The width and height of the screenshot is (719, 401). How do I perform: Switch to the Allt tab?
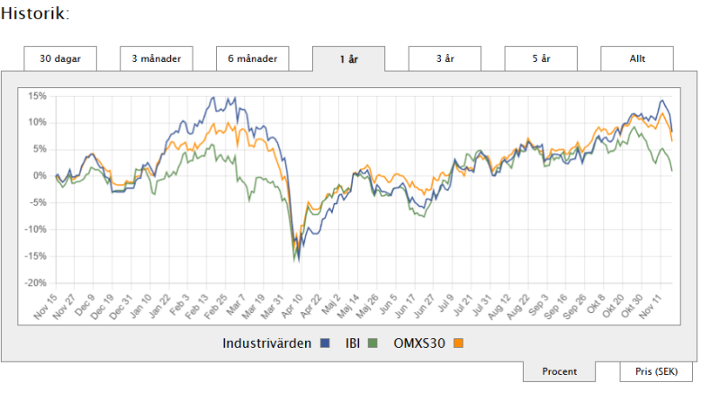tap(637, 58)
